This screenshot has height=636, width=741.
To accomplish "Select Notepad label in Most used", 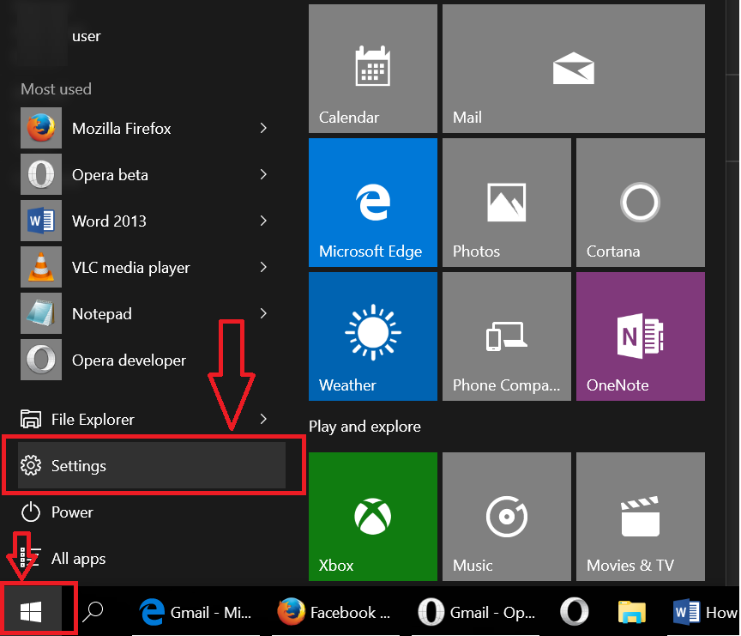I will (102, 314).
